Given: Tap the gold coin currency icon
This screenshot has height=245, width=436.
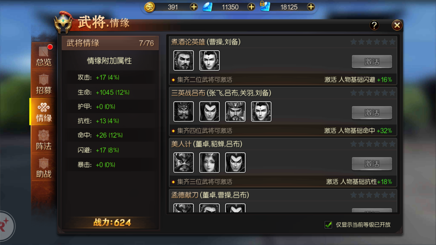Looking at the screenshot, I should coord(149,7).
